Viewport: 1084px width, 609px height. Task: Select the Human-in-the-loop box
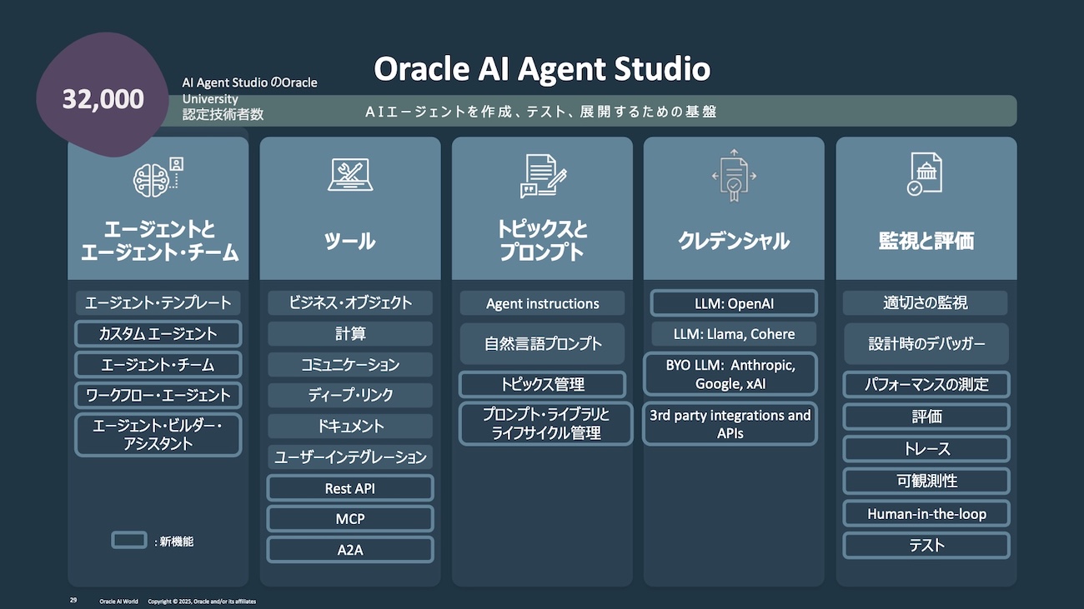point(926,513)
